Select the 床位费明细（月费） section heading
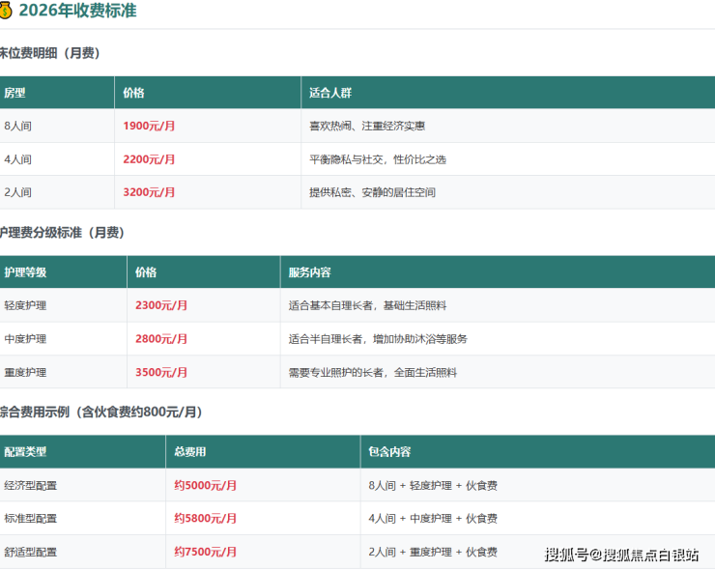Screen dimensions: 715x570 [49, 53]
